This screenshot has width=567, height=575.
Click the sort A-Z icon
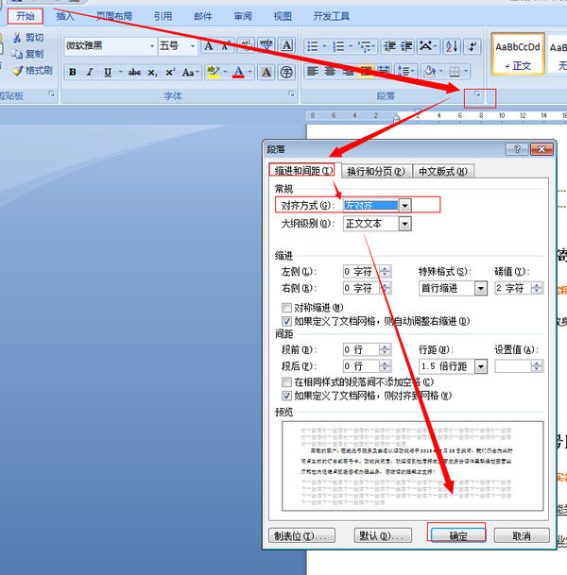point(452,46)
